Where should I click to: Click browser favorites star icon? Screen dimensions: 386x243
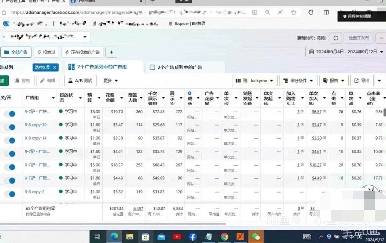click(x=294, y=12)
